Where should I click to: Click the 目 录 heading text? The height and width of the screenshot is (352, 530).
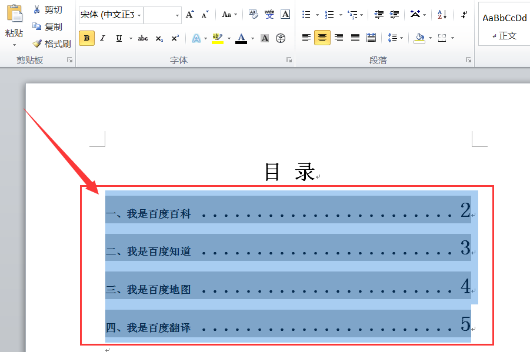click(289, 172)
